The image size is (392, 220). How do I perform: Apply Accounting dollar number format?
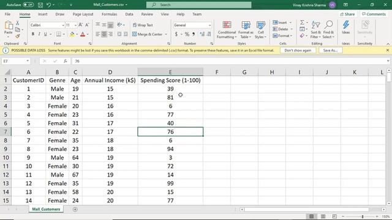[176, 34]
